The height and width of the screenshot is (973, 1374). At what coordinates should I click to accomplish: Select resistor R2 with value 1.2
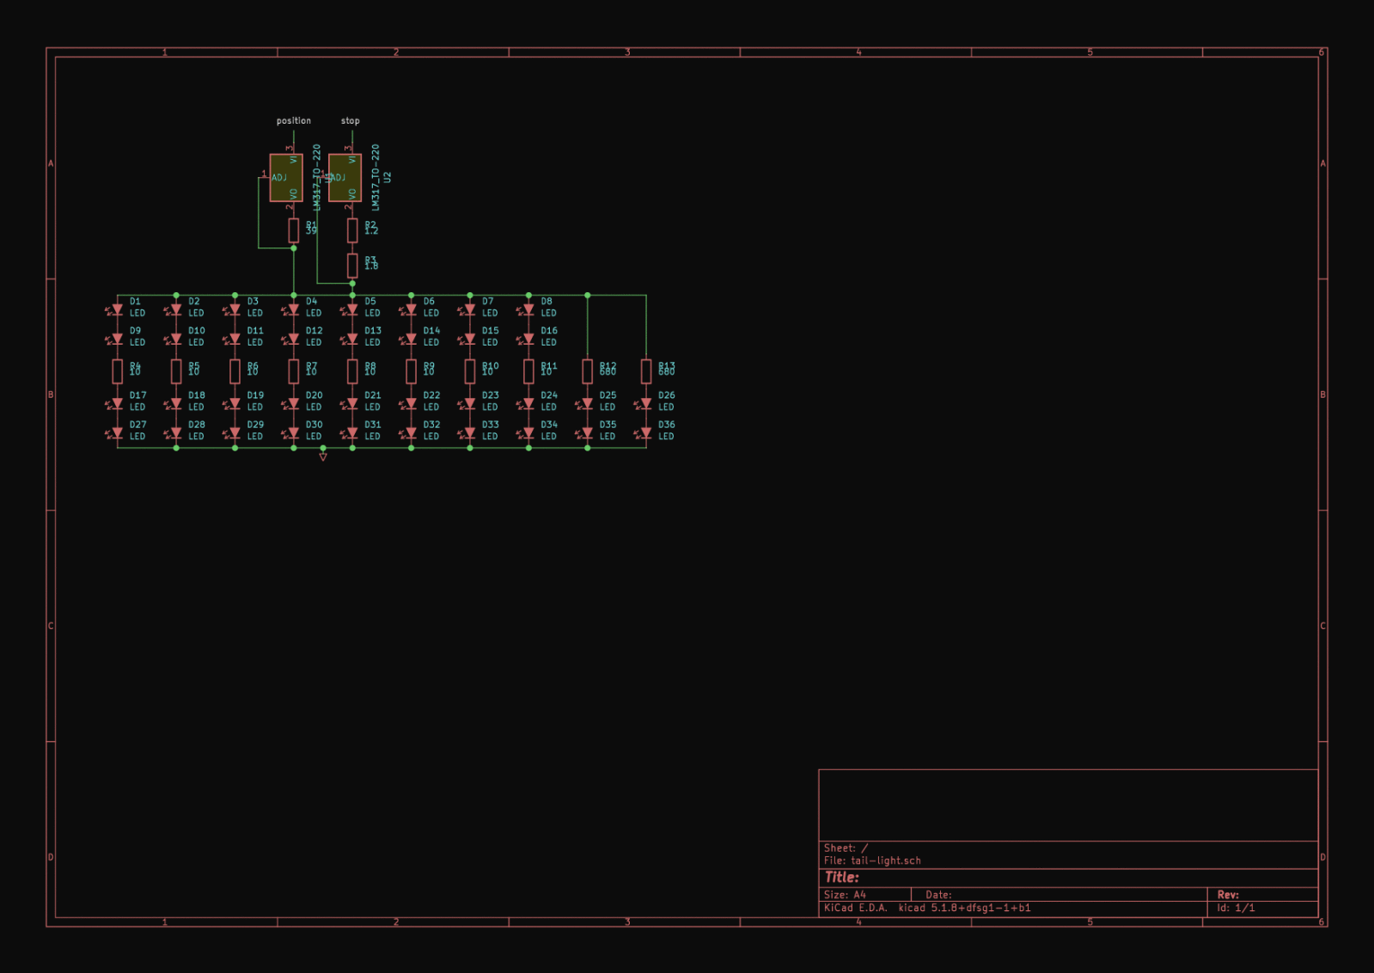click(x=352, y=229)
